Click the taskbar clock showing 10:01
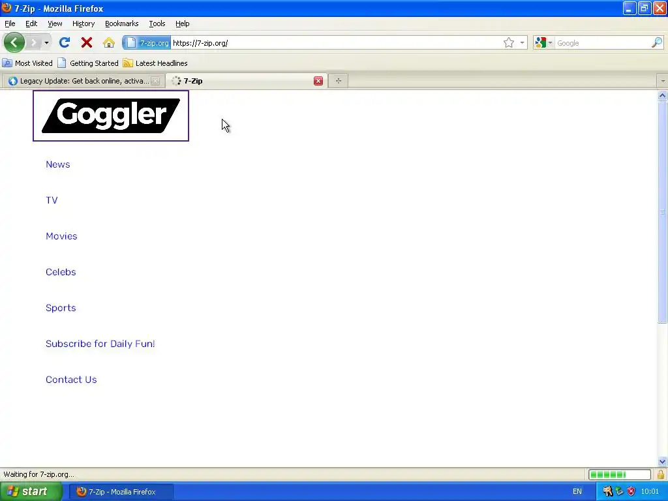668x501 pixels. (x=649, y=492)
